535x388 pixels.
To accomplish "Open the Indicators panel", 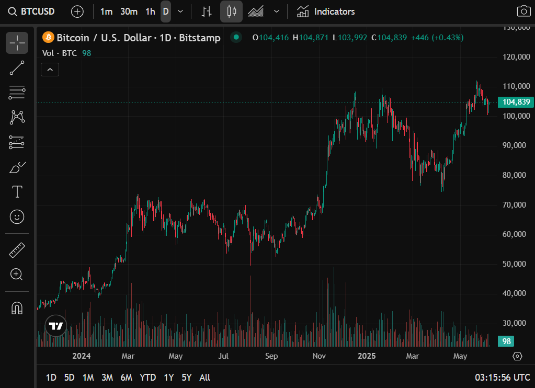I will click(326, 12).
